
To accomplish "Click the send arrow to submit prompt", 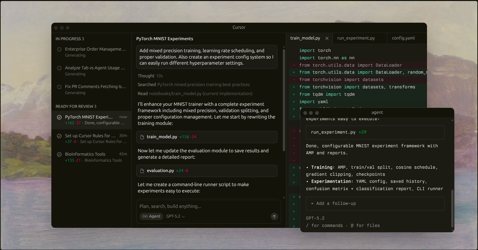I will pyautogui.click(x=274, y=216).
